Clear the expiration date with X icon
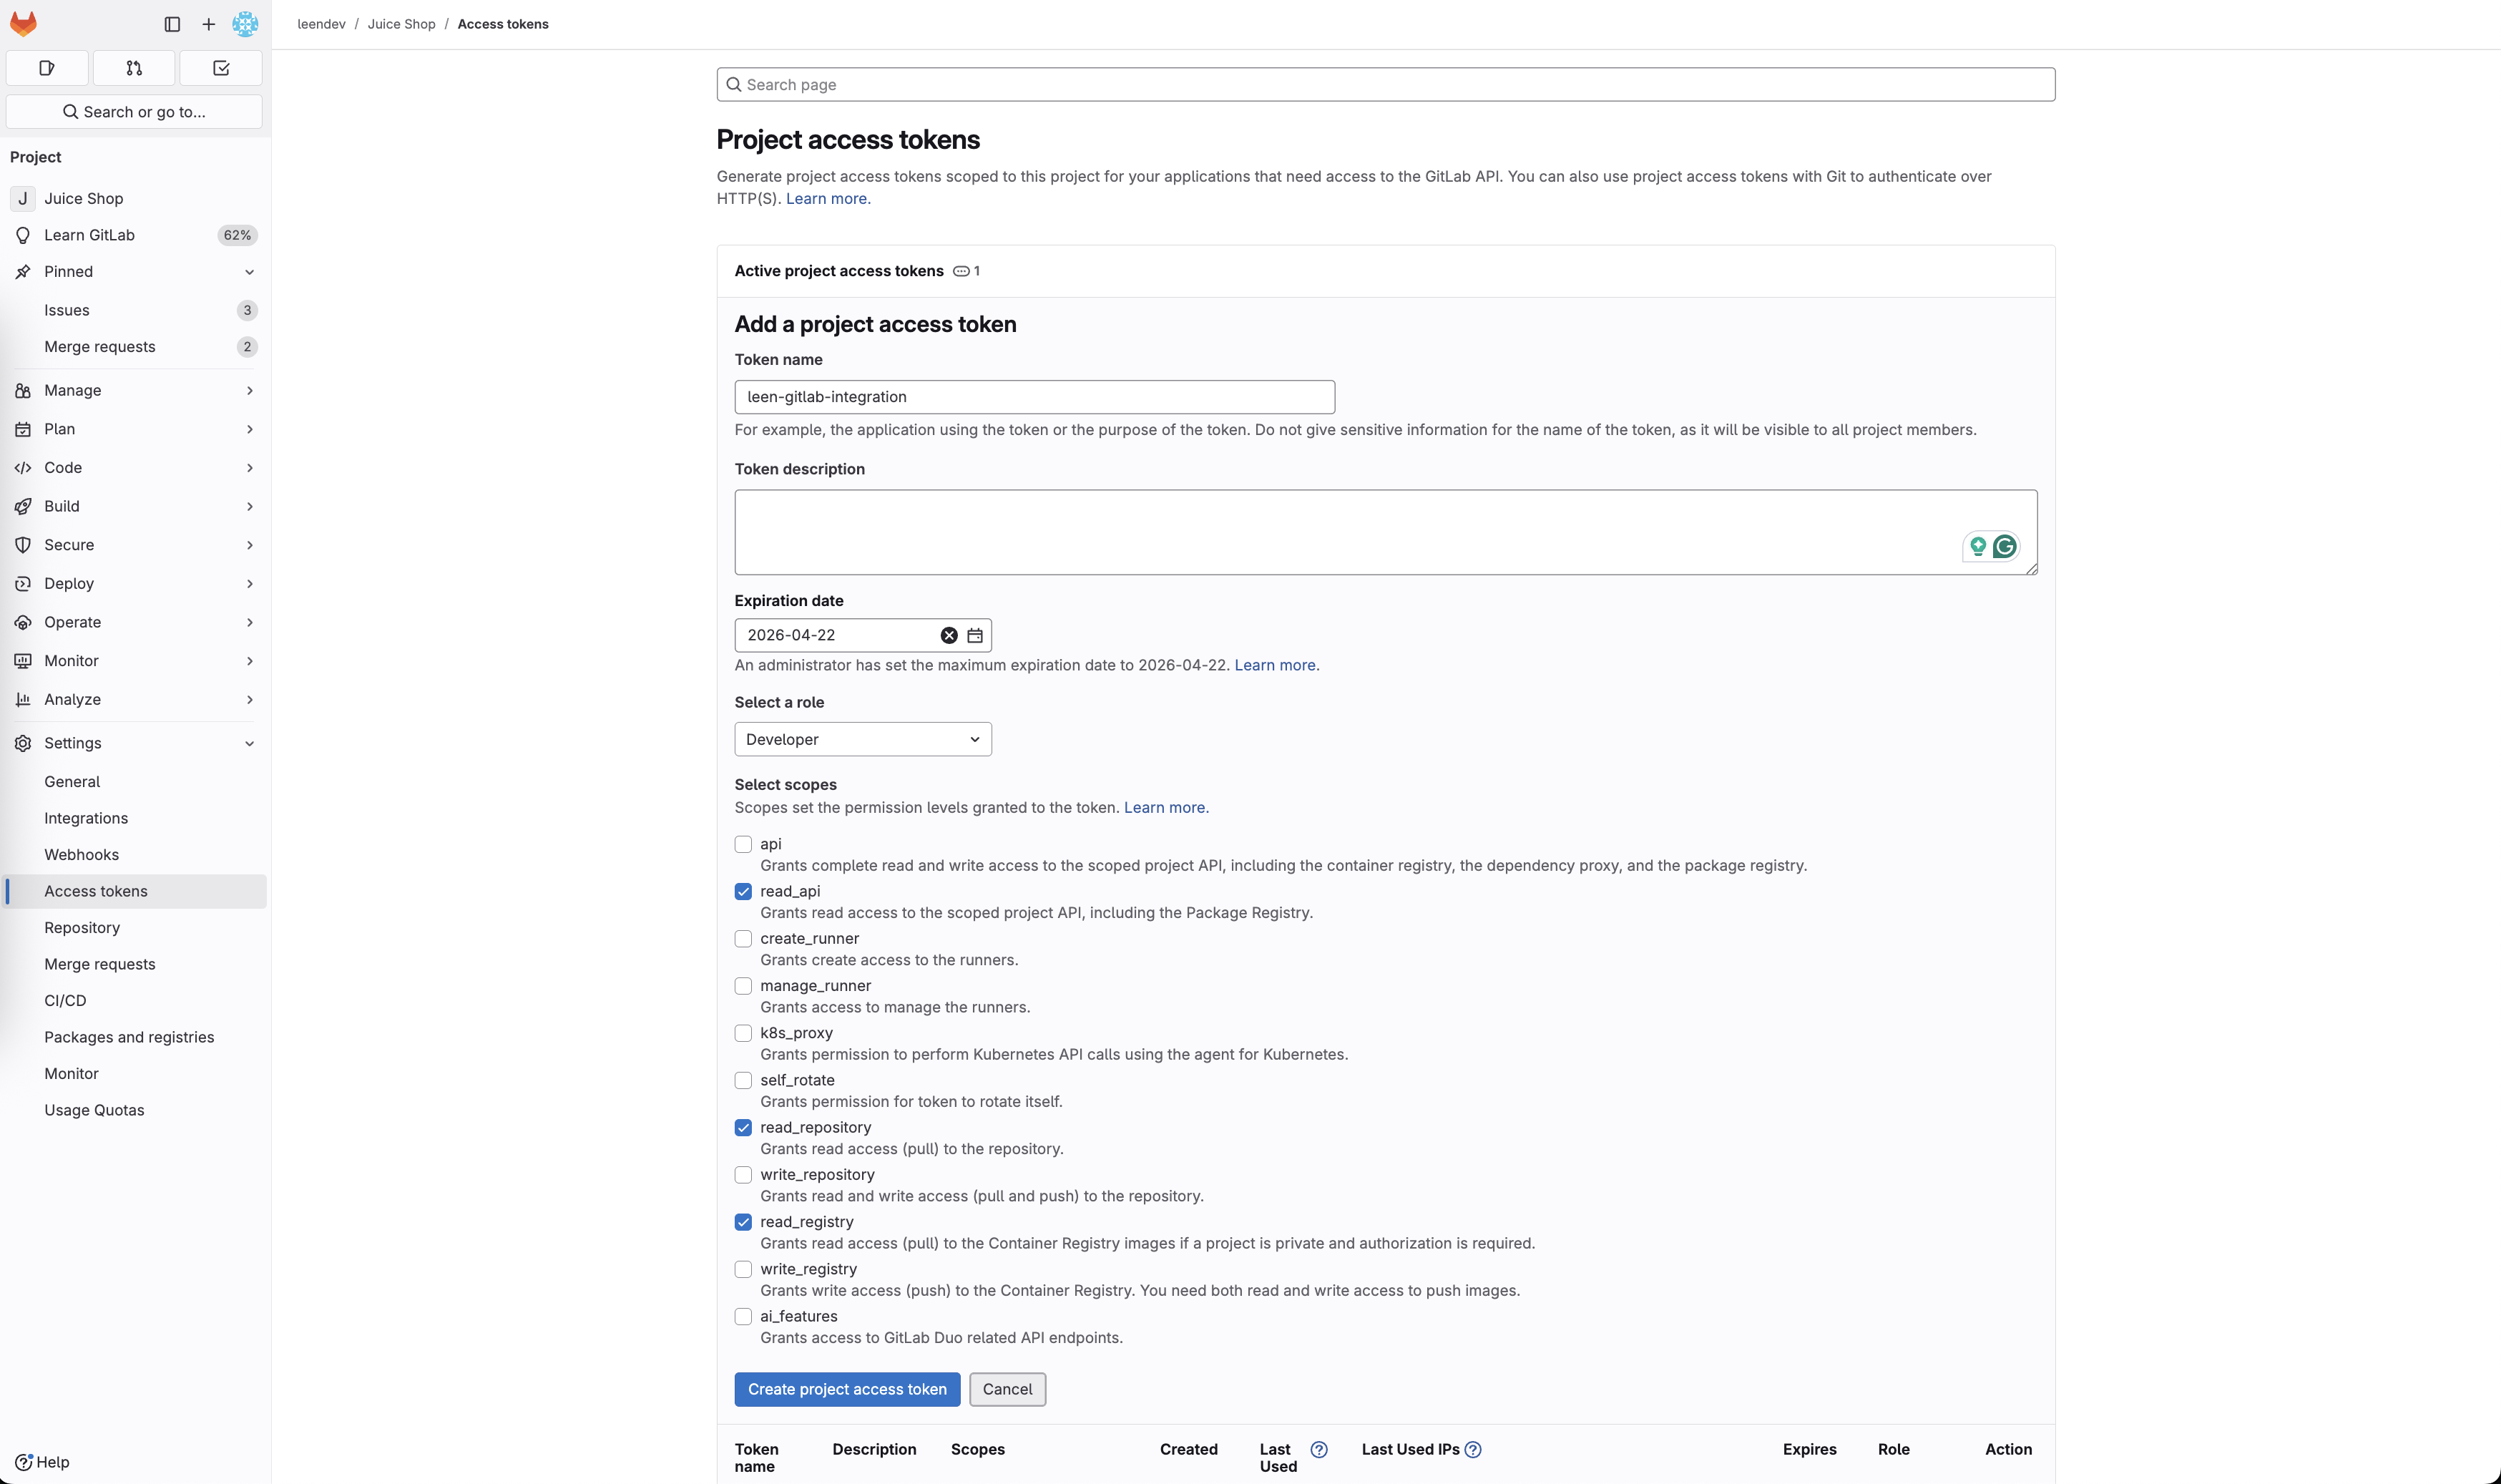Screen dimensions: 2501x1484 [949, 635]
